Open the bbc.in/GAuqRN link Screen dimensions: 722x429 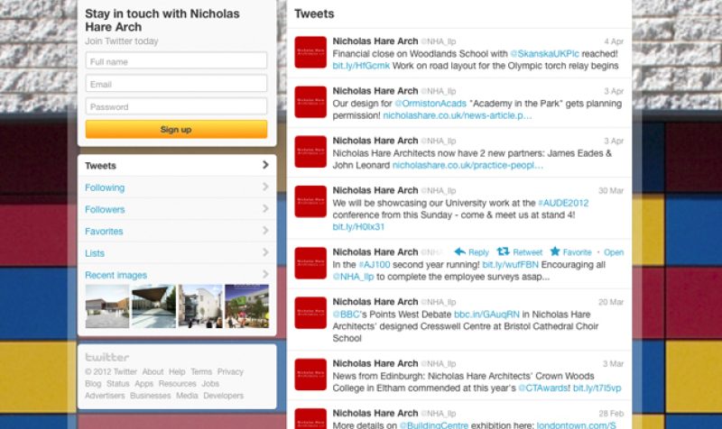pos(486,314)
